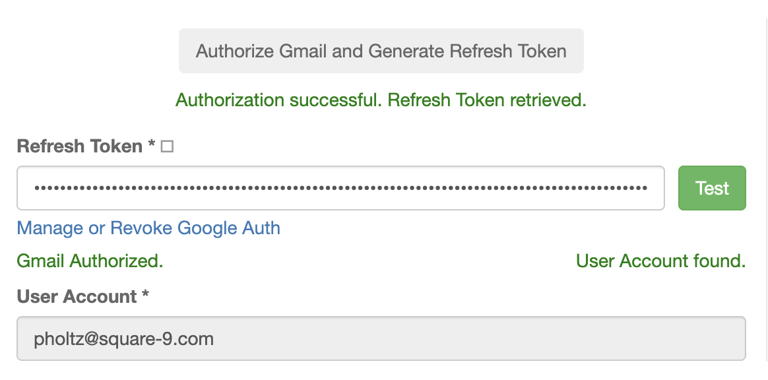Toggle the checkbox beside Refresh Token label
768x380 pixels.
(167, 146)
